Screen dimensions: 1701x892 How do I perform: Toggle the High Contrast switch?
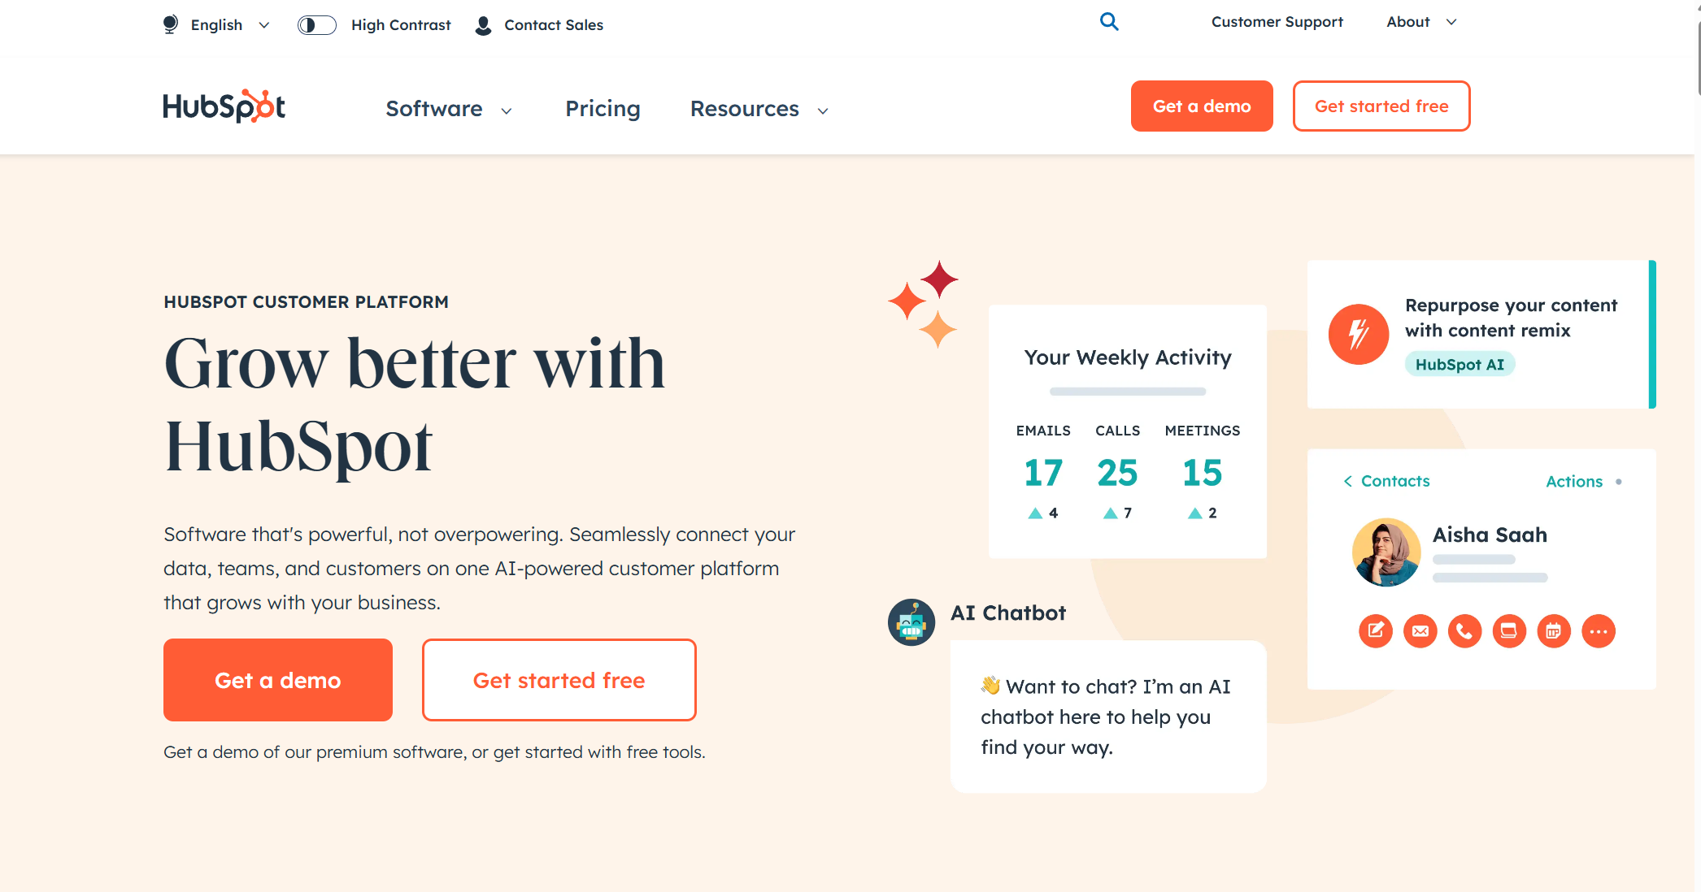pyautogui.click(x=316, y=25)
